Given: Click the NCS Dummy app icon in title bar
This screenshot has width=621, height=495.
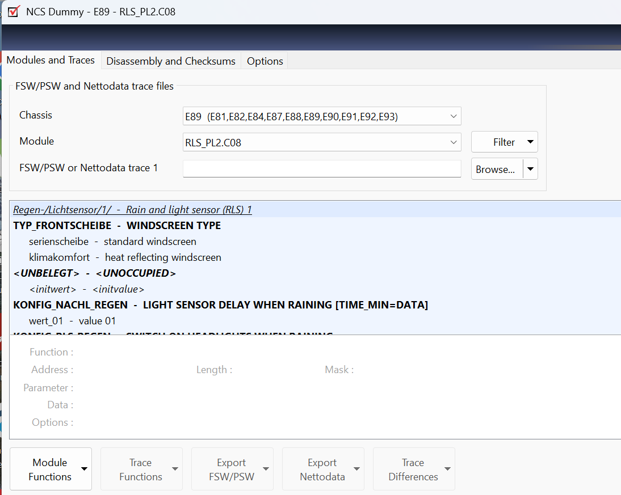Looking at the screenshot, I should coord(14,11).
